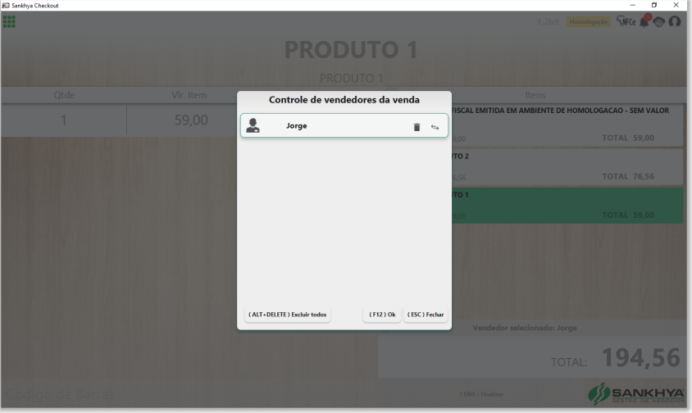The height and width of the screenshot is (413, 692).
Task: Delete seller Jorge with trash icon
Action: pos(417,127)
